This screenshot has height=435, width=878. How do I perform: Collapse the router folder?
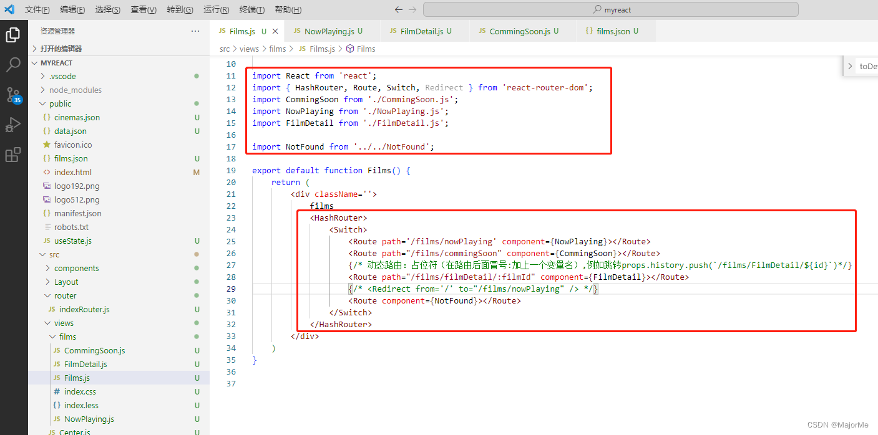pyautogui.click(x=119, y=295)
